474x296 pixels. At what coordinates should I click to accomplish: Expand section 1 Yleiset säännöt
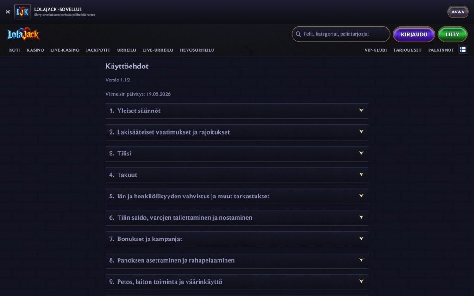click(x=237, y=111)
